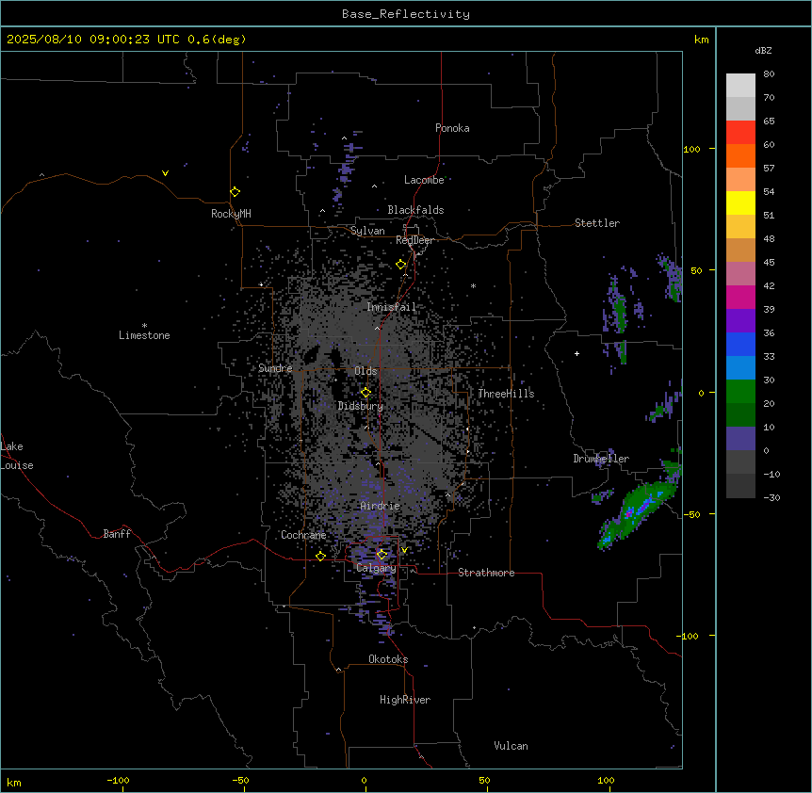The height and width of the screenshot is (793, 812).
Task: Select the yellow 51-54 dBZ legend band
Action: tap(740, 202)
